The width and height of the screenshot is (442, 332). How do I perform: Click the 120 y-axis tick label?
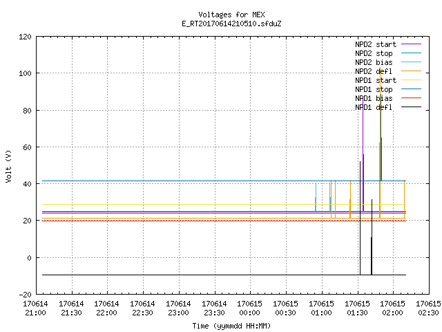[x=25, y=37]
